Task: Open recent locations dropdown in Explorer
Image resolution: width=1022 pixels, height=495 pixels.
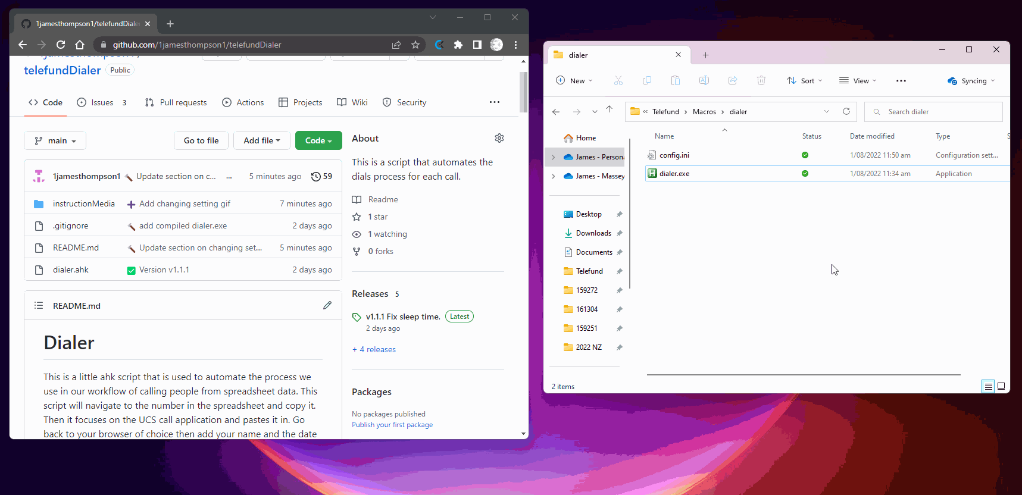Action: tap(595, 111)
